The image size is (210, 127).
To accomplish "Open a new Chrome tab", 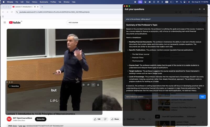I will [42, 7].
